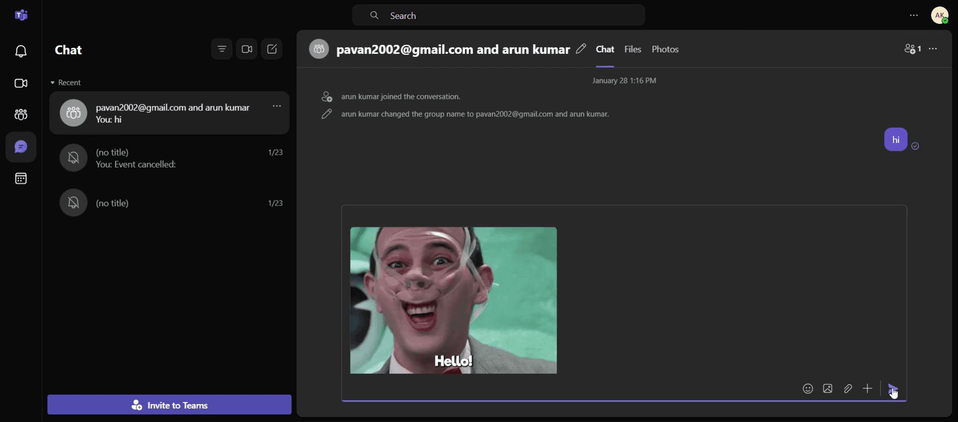Click the sent hi message bubble
This screenshot has height=422, width=958.
pyautogui.click(x=896, y=140)
